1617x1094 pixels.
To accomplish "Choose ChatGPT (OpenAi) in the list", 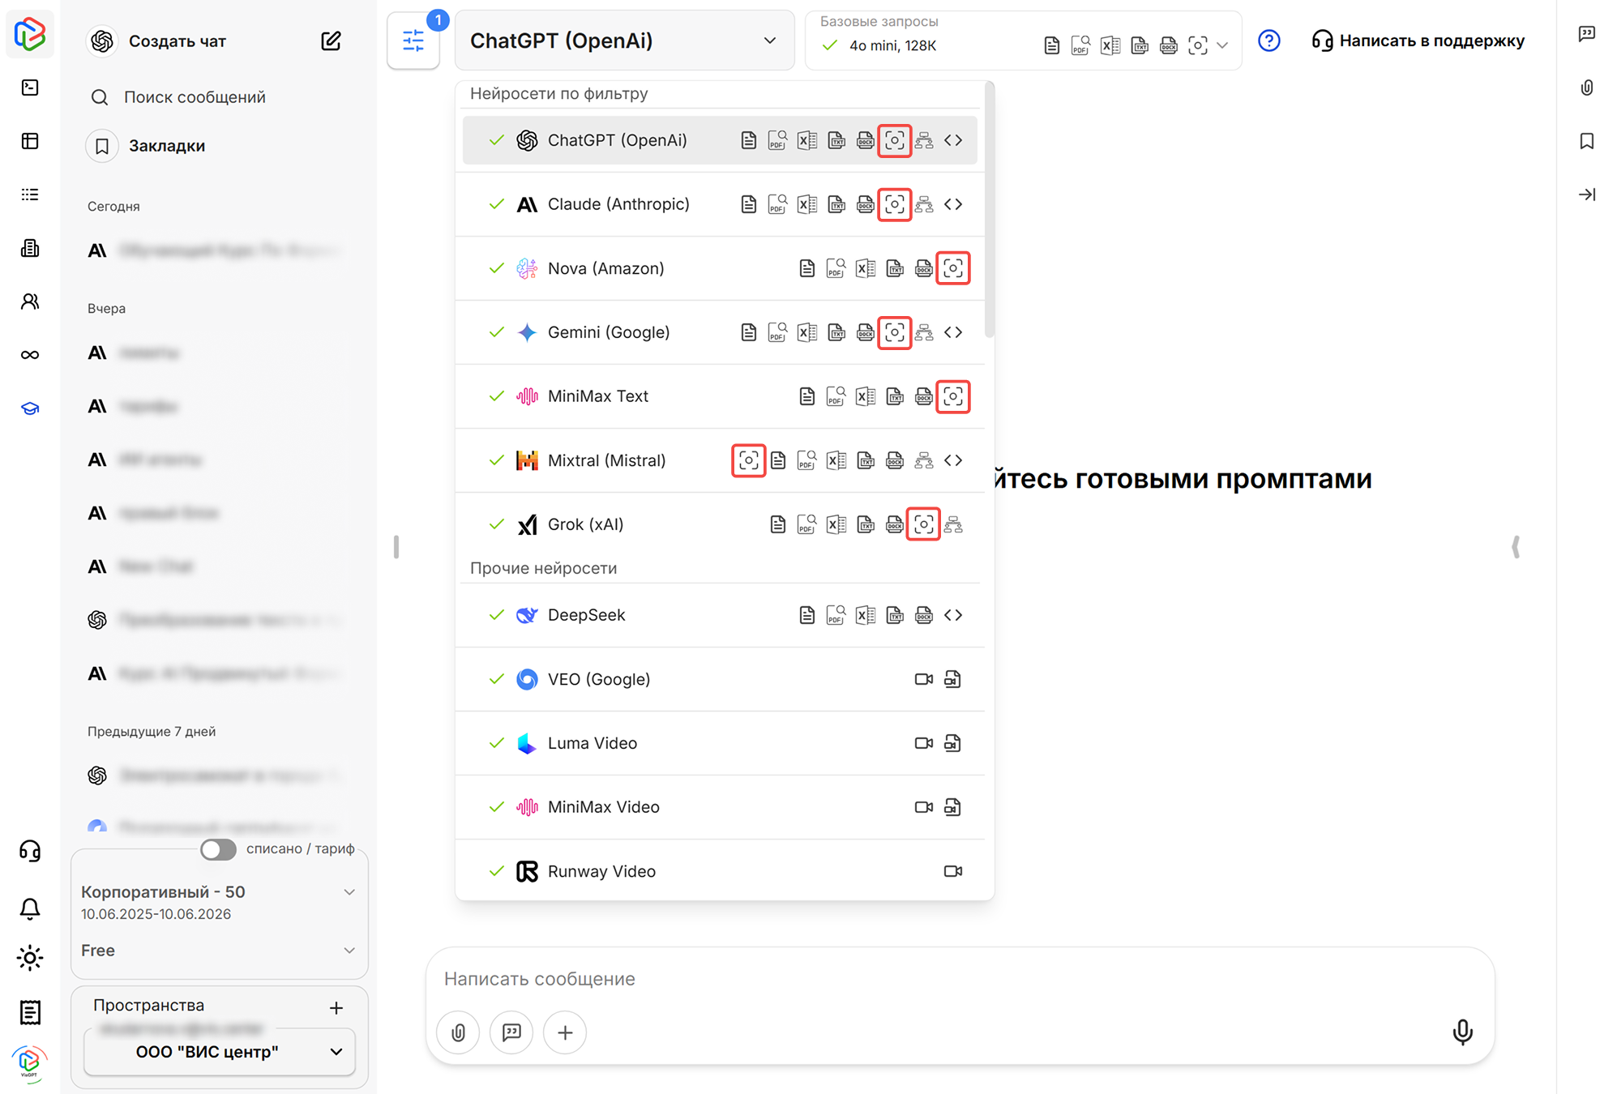I will (720, 140).
